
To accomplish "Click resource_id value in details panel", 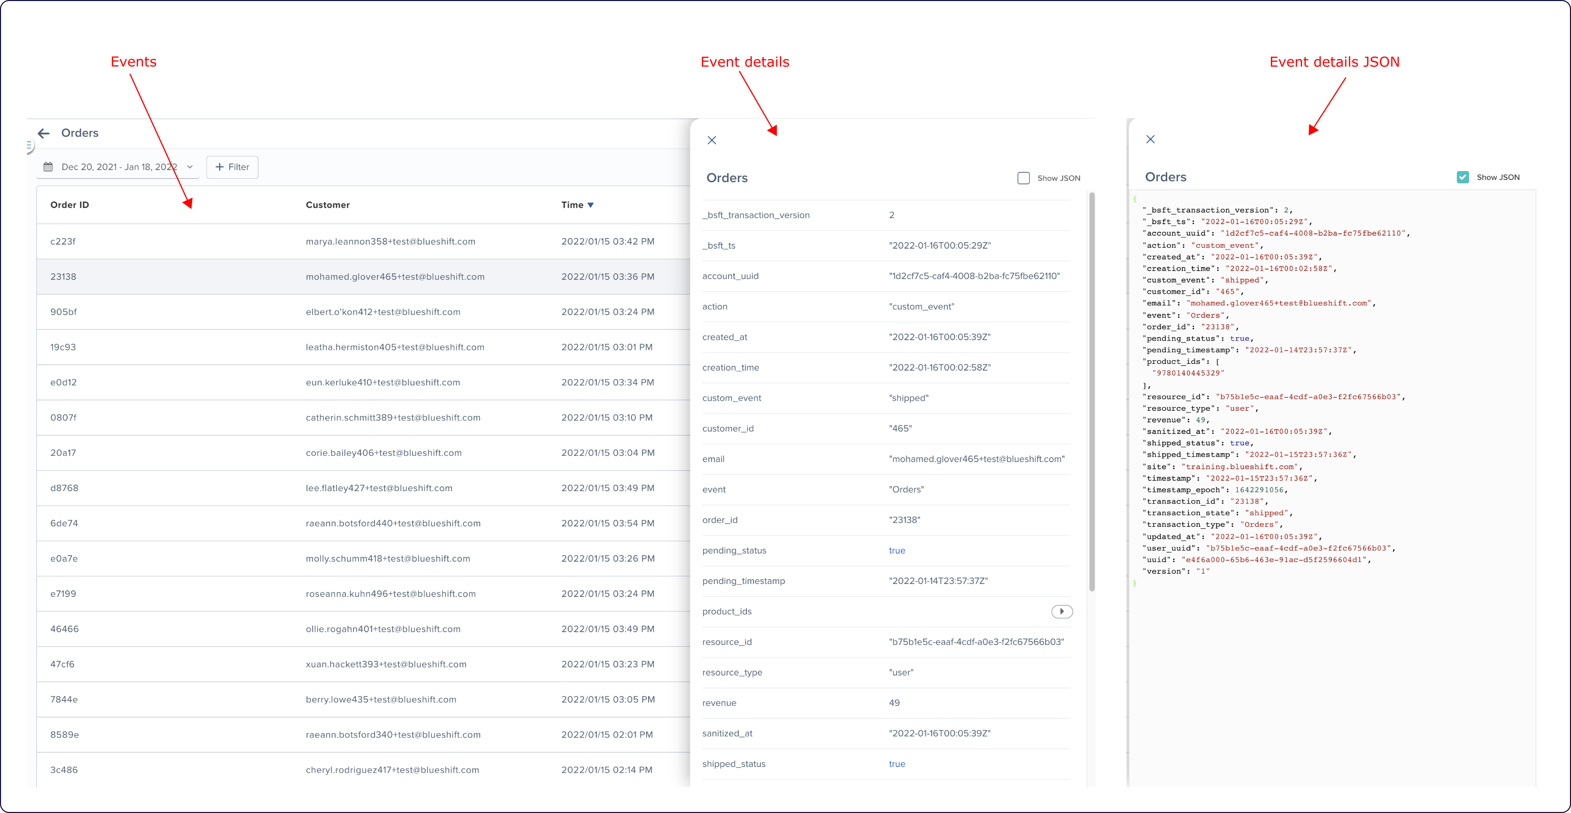I will [976, 642].
